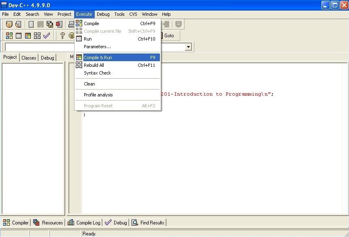Open the File menu

[5, 14]
